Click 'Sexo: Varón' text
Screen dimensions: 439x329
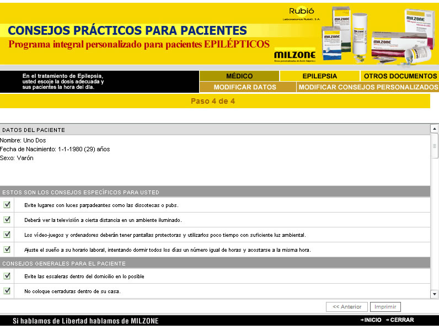[x=17, y=158]
